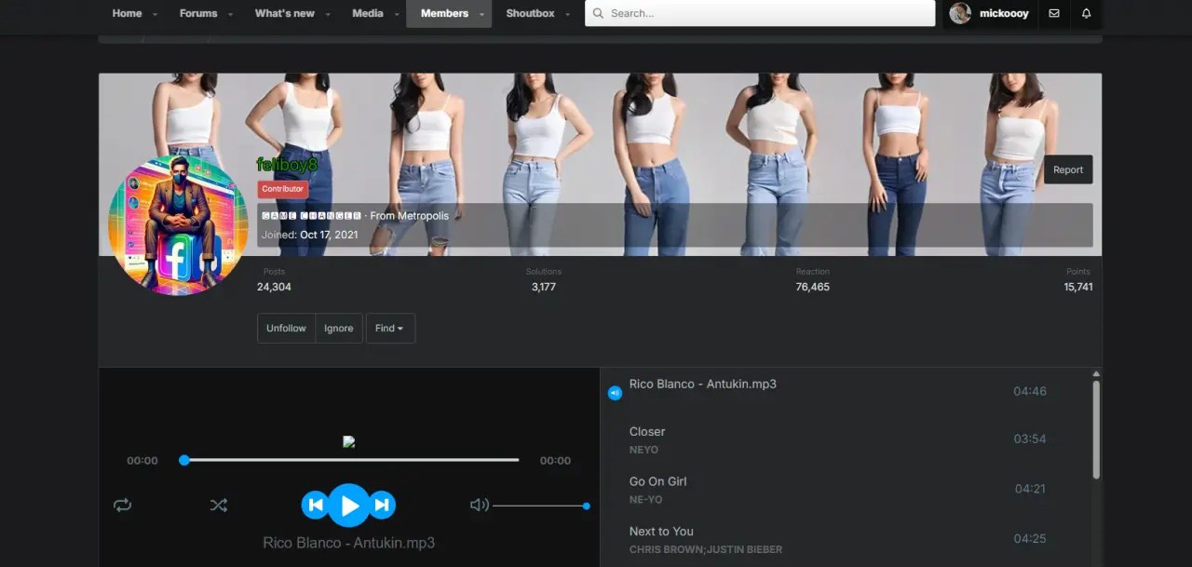Mute the player volume icon

(480, 505)
